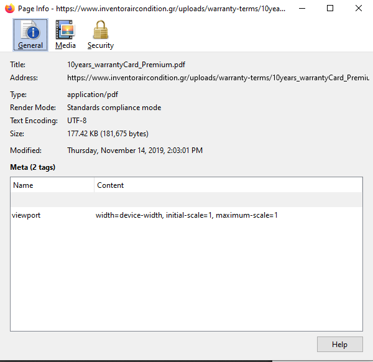Select the viewport meta tag row
This screenshot has width=373, height=362.
(186, 215)
